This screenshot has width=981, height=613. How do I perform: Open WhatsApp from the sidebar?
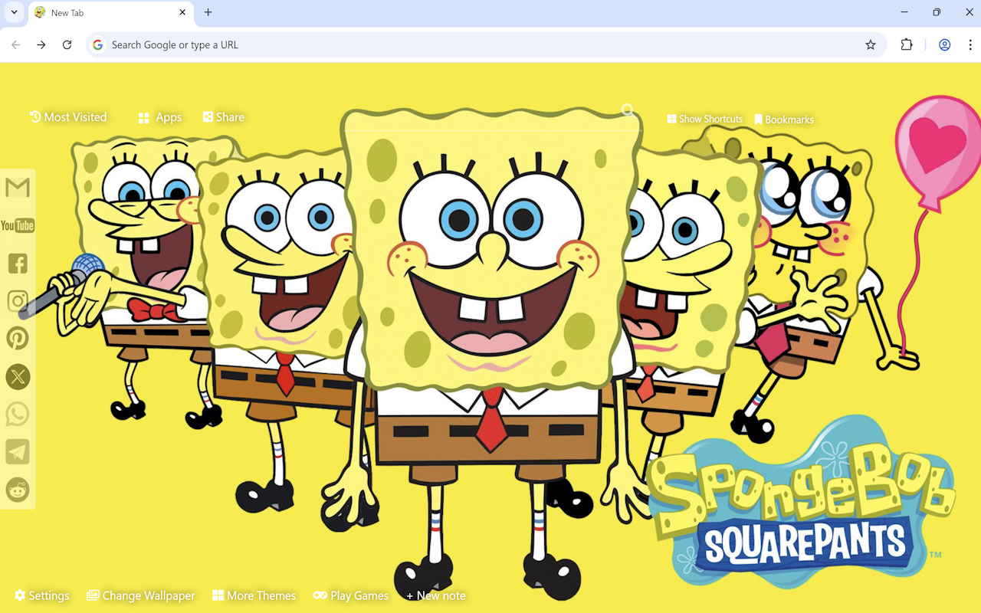click(17, 414)
